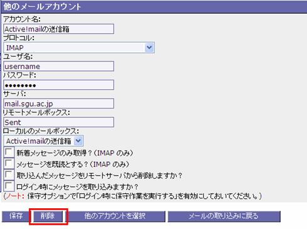Viewport: 307px width, 229px height.
Task: Click the パスワード: label
Action: [x=19, y=75]
